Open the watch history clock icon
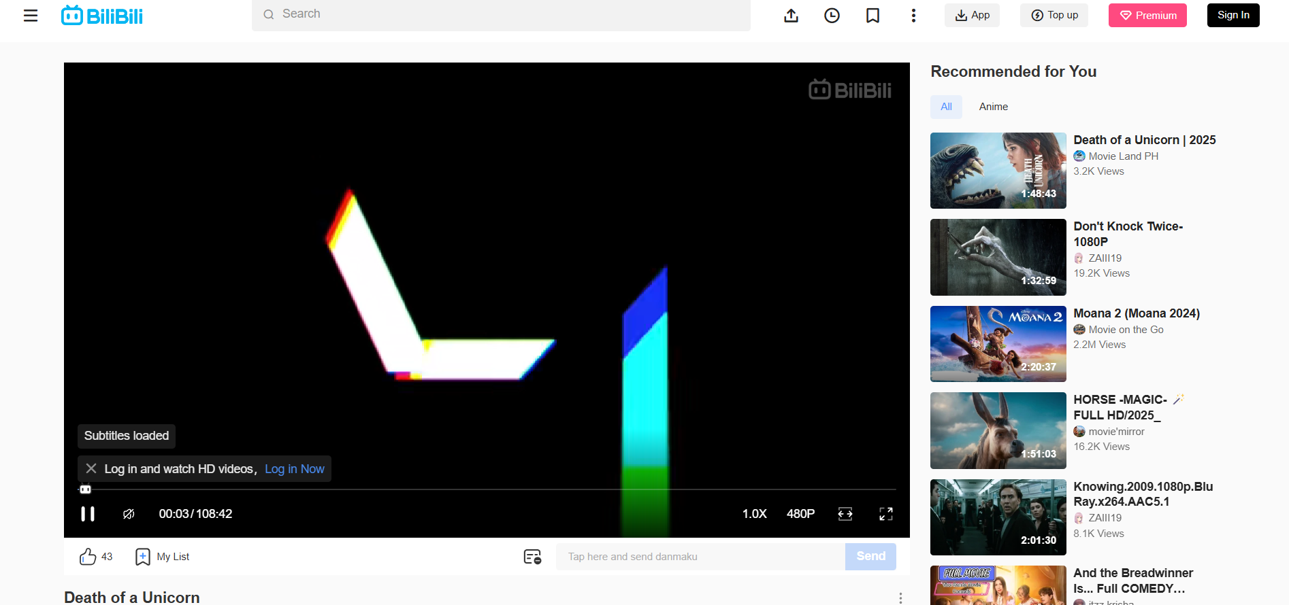 (832, 16)
